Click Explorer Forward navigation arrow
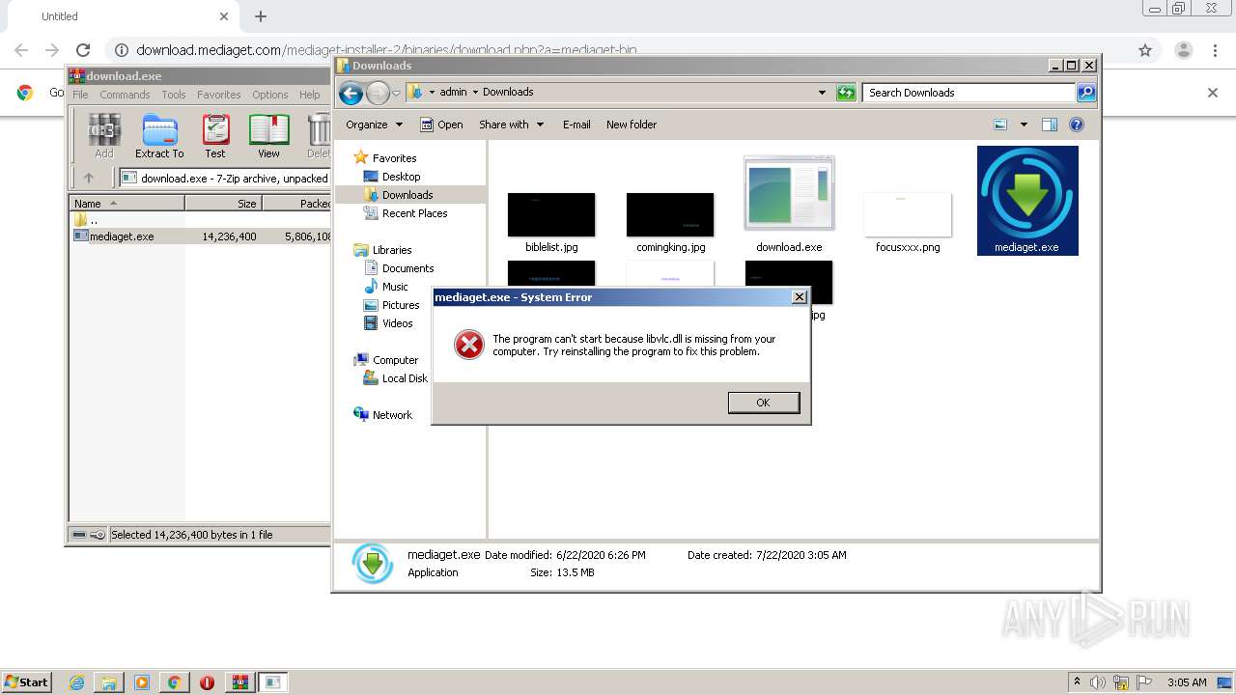 tap(378, 93)
